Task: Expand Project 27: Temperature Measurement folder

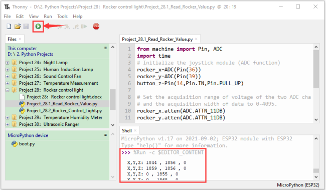Action: point(8,83)
